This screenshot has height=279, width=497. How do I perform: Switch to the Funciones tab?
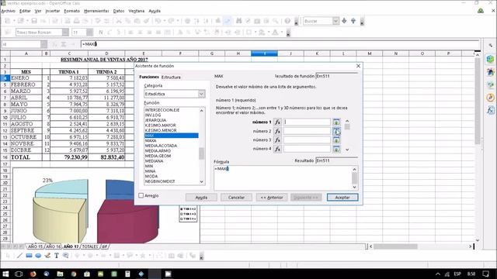point(149,77)
